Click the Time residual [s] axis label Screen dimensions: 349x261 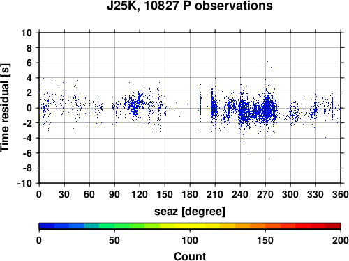coord(5,108)
